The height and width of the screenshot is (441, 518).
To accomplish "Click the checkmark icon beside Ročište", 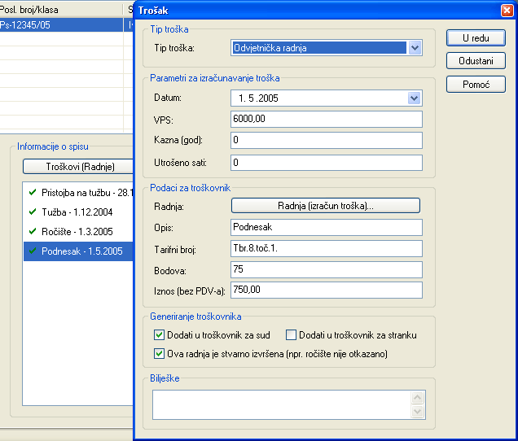I will coord(32,232).
